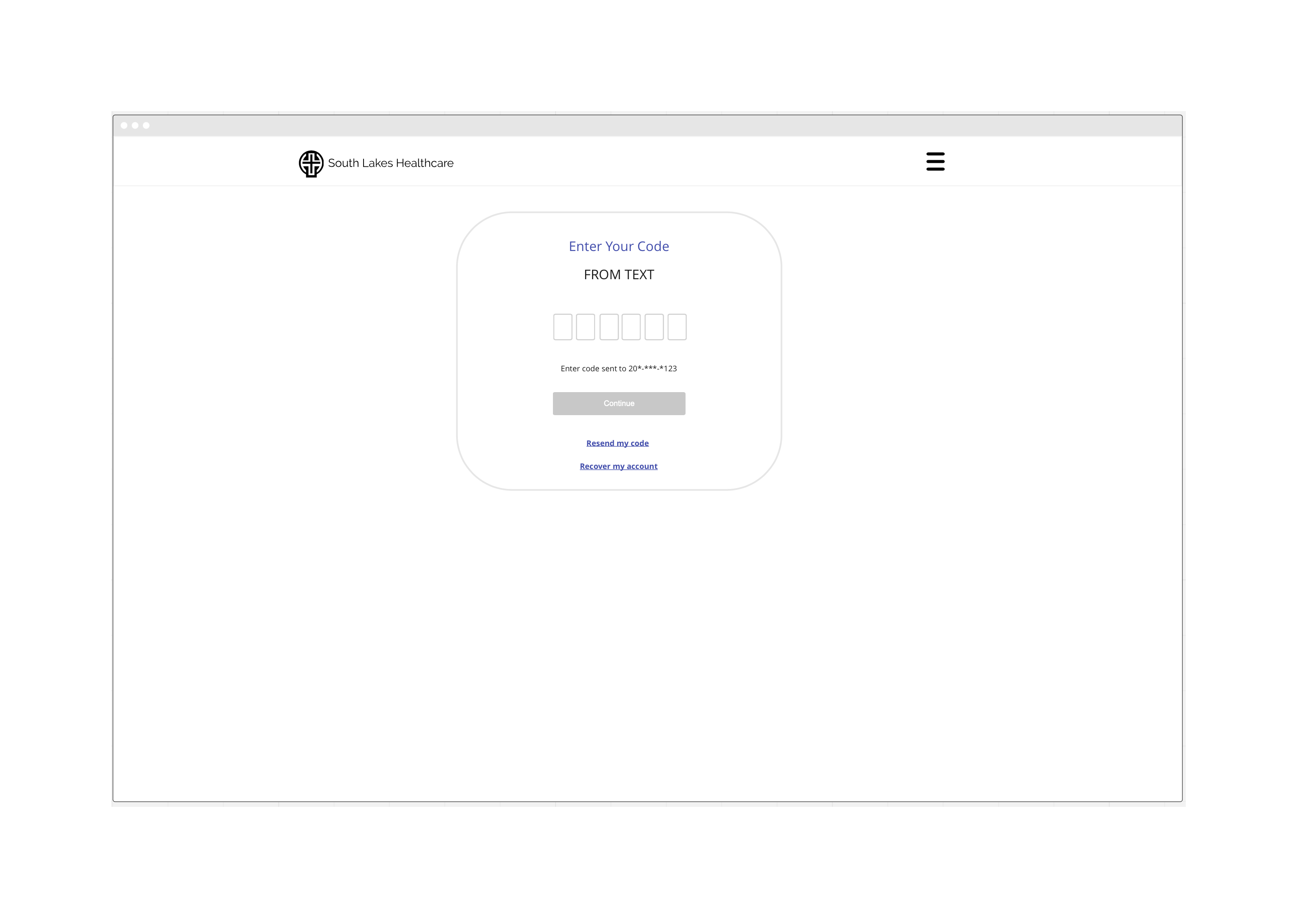Click the masked phone number text

pos(652,369)
